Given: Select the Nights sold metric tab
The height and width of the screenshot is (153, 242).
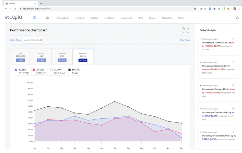Looking at the screenshot, I should pyautogui.click(x=62, y=57).
